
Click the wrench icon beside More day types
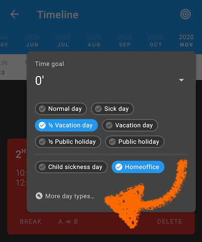coord(39,196)
